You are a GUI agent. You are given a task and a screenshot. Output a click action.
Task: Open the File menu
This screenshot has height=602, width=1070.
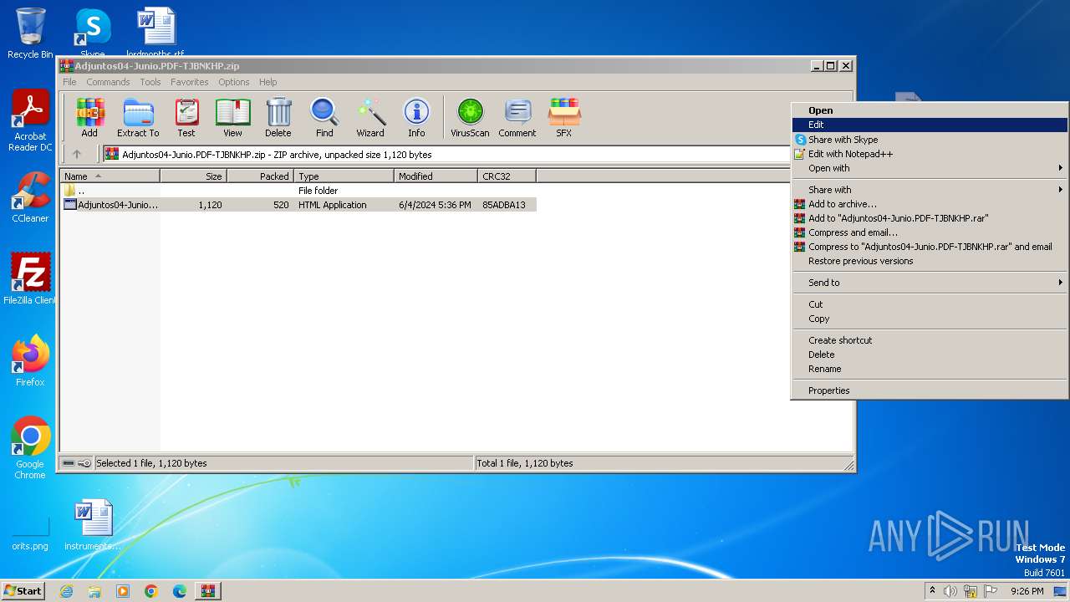coord(69,82)
